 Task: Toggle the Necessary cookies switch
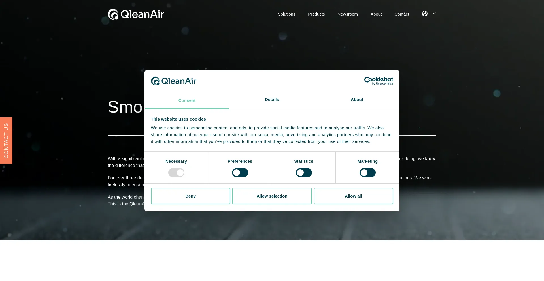[176, 173]
